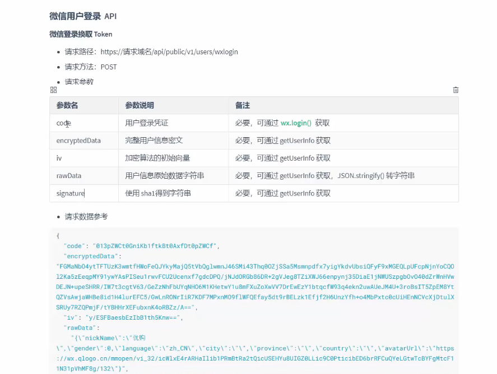Click the signature cell in the table
Screen dimensions: 497x374
[x=84, y=193]
